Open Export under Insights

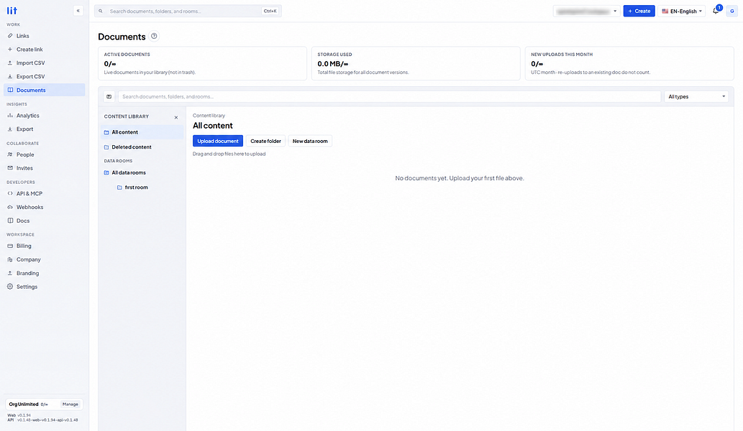point(45,129)
